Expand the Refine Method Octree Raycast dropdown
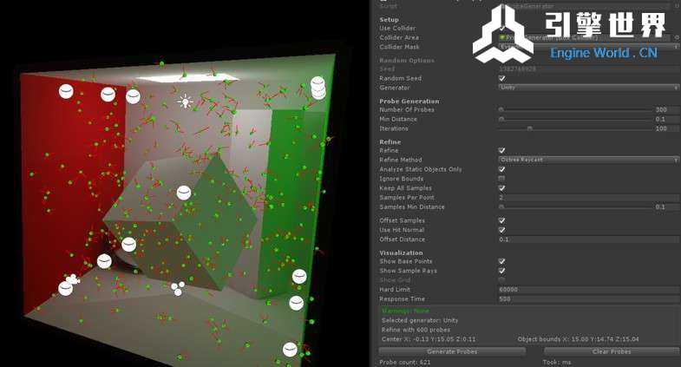This screenshot has width=681, height=367. tap(588, 160)
